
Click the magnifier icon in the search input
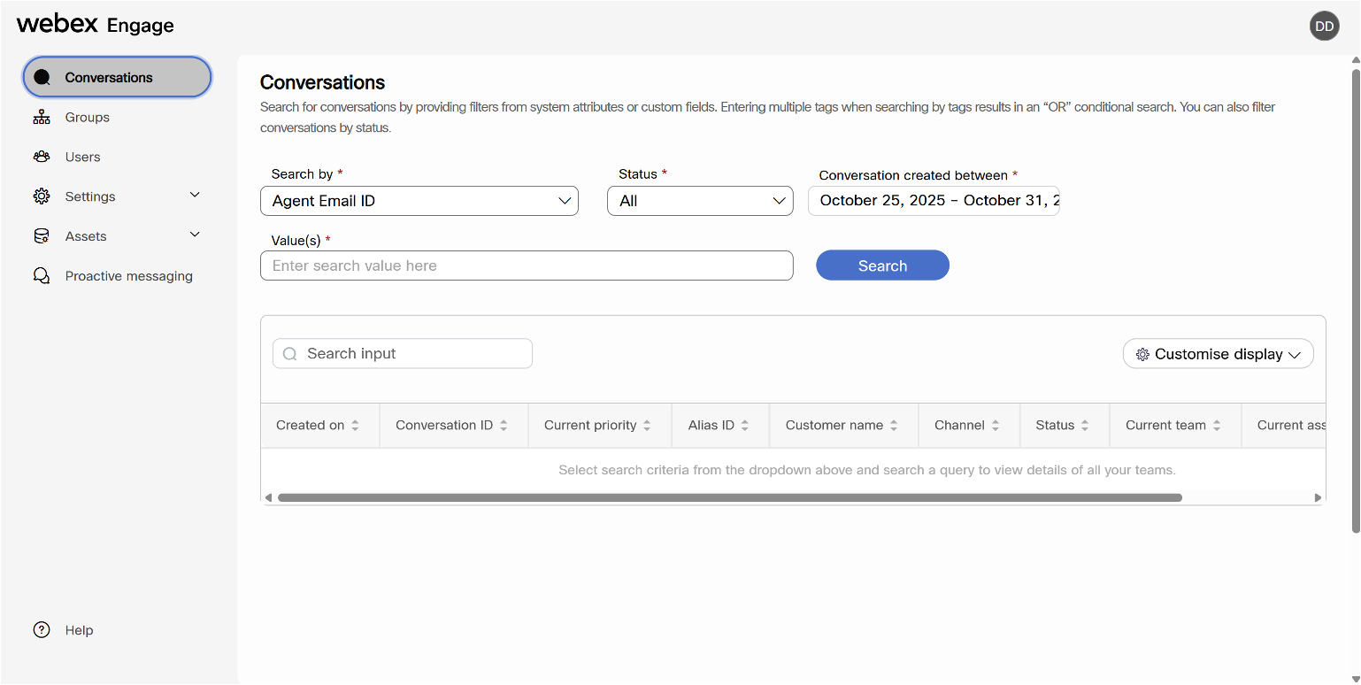pos(289,353)
